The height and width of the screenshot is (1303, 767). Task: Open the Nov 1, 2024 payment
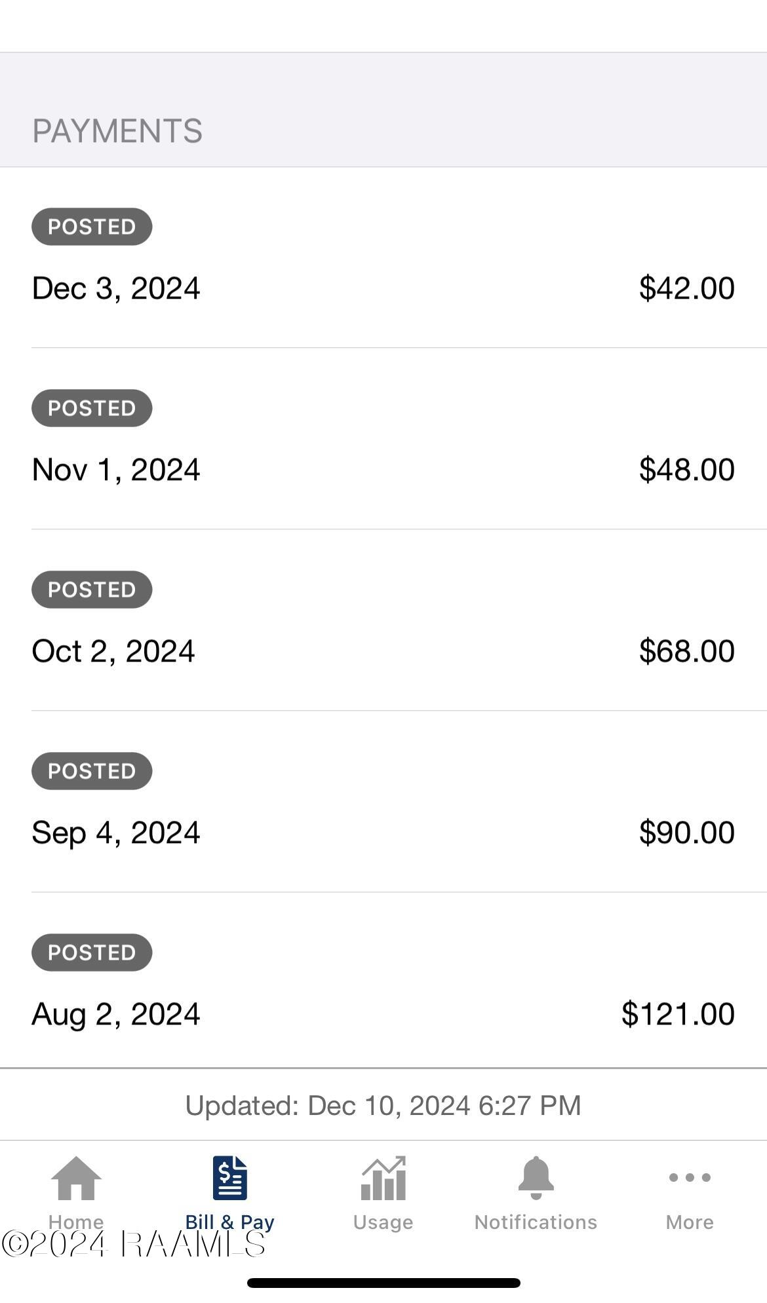click(x=116, y=470)
